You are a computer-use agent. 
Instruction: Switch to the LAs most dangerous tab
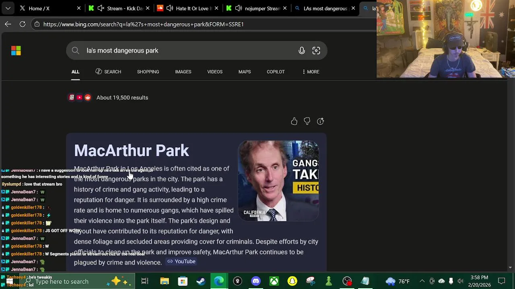point(325,8)
